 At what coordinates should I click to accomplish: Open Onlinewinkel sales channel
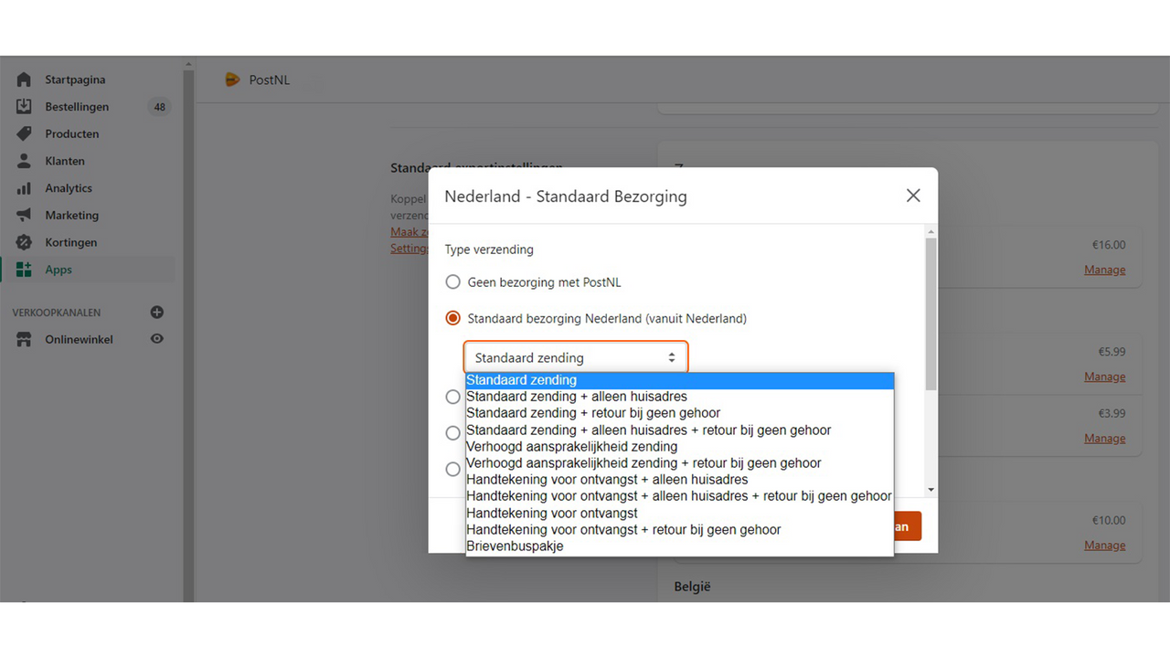(80, 339)
